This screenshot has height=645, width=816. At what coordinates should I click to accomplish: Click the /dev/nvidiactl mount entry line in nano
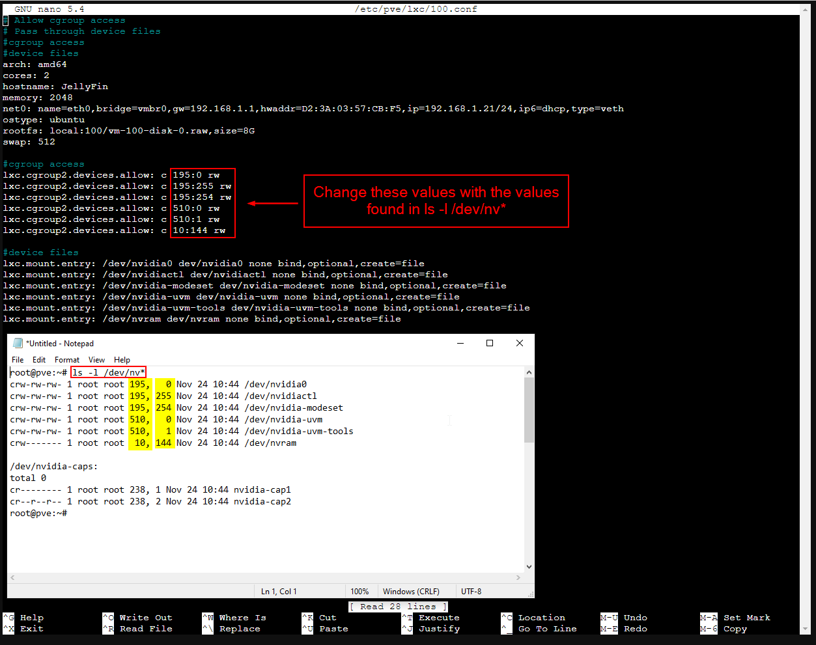point(225,275)
